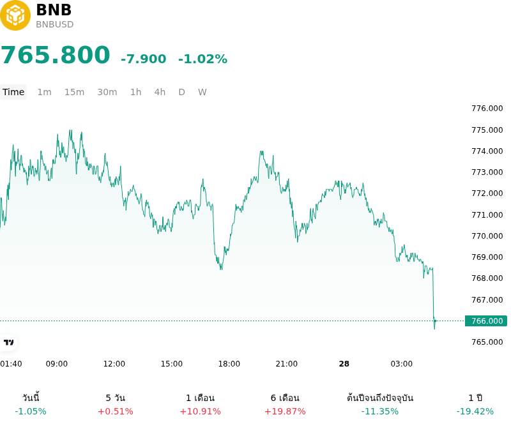This screenshot has width=511, height=424.
Task: Switch chart to 15m interval
Action: (74, 92)
